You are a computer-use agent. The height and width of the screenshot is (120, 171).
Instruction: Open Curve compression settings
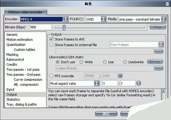[x=28, y=80]
